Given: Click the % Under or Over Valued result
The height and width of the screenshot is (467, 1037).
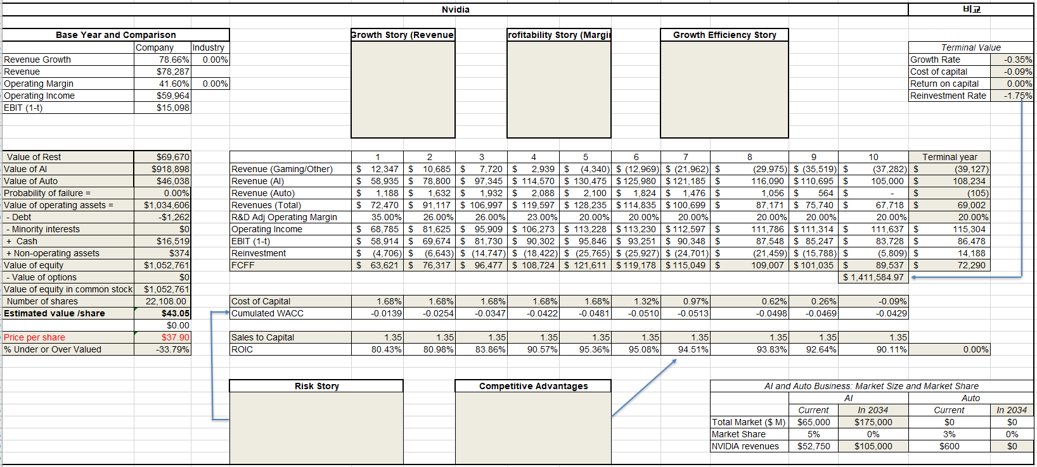Looking at the screenshot, I should click(x=162, y=349).
